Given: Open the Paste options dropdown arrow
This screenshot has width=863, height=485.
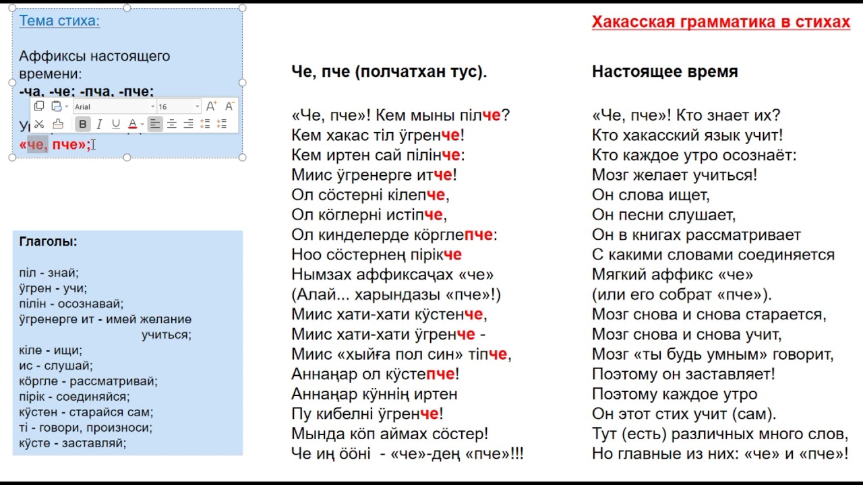Looking at the screenshot, I should tap(67, 106).
